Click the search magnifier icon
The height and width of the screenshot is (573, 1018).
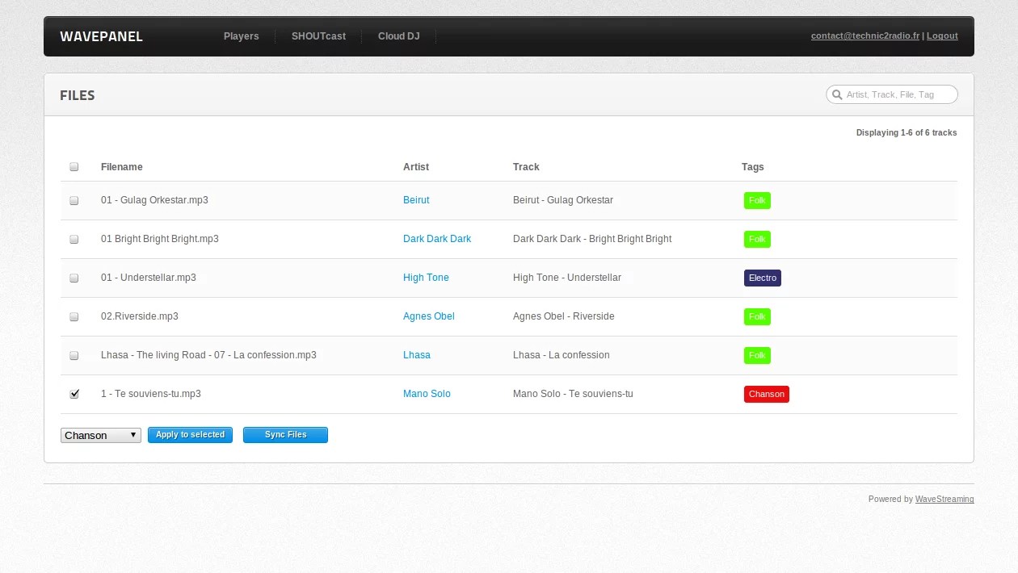pyautogui.click(x=837, y=94)
